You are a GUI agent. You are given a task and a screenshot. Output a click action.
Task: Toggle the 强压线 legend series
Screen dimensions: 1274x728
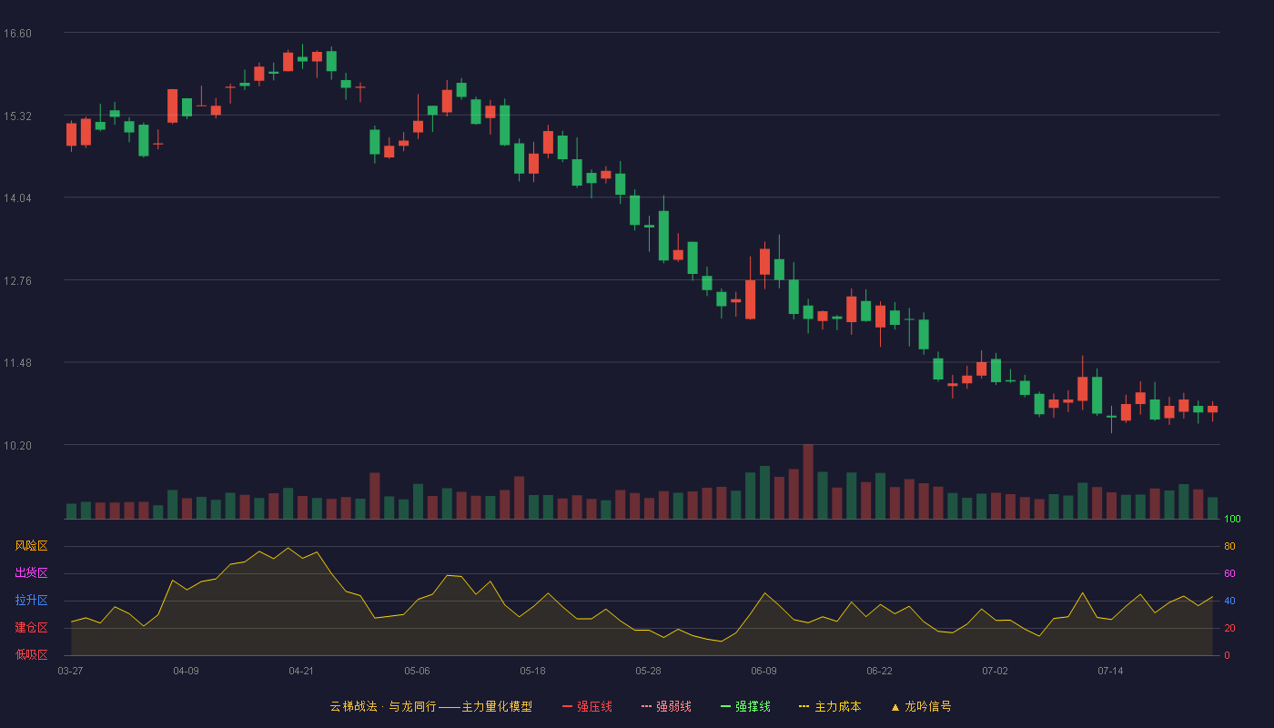(587, 706)
